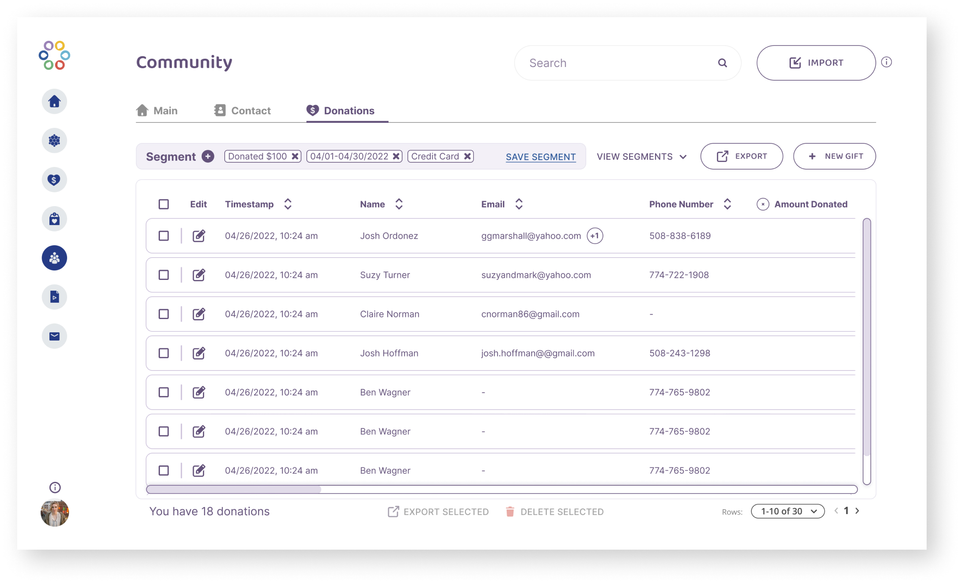Viewport: 961px width, 584px height.
Task: Click the envelope/email sidebar icon
Action: (55, 336)
